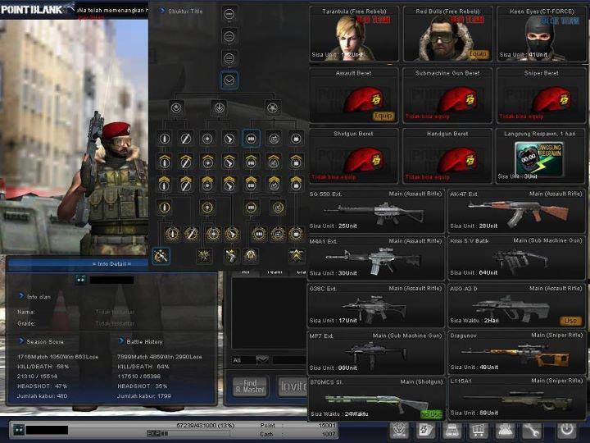Click the Info Detail panel title

(x=111, y=263)
